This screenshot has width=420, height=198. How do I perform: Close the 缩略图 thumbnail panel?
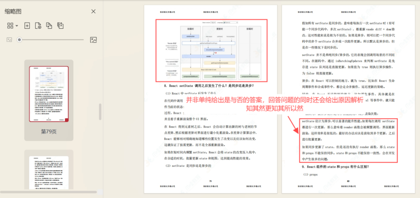(93, 11)
